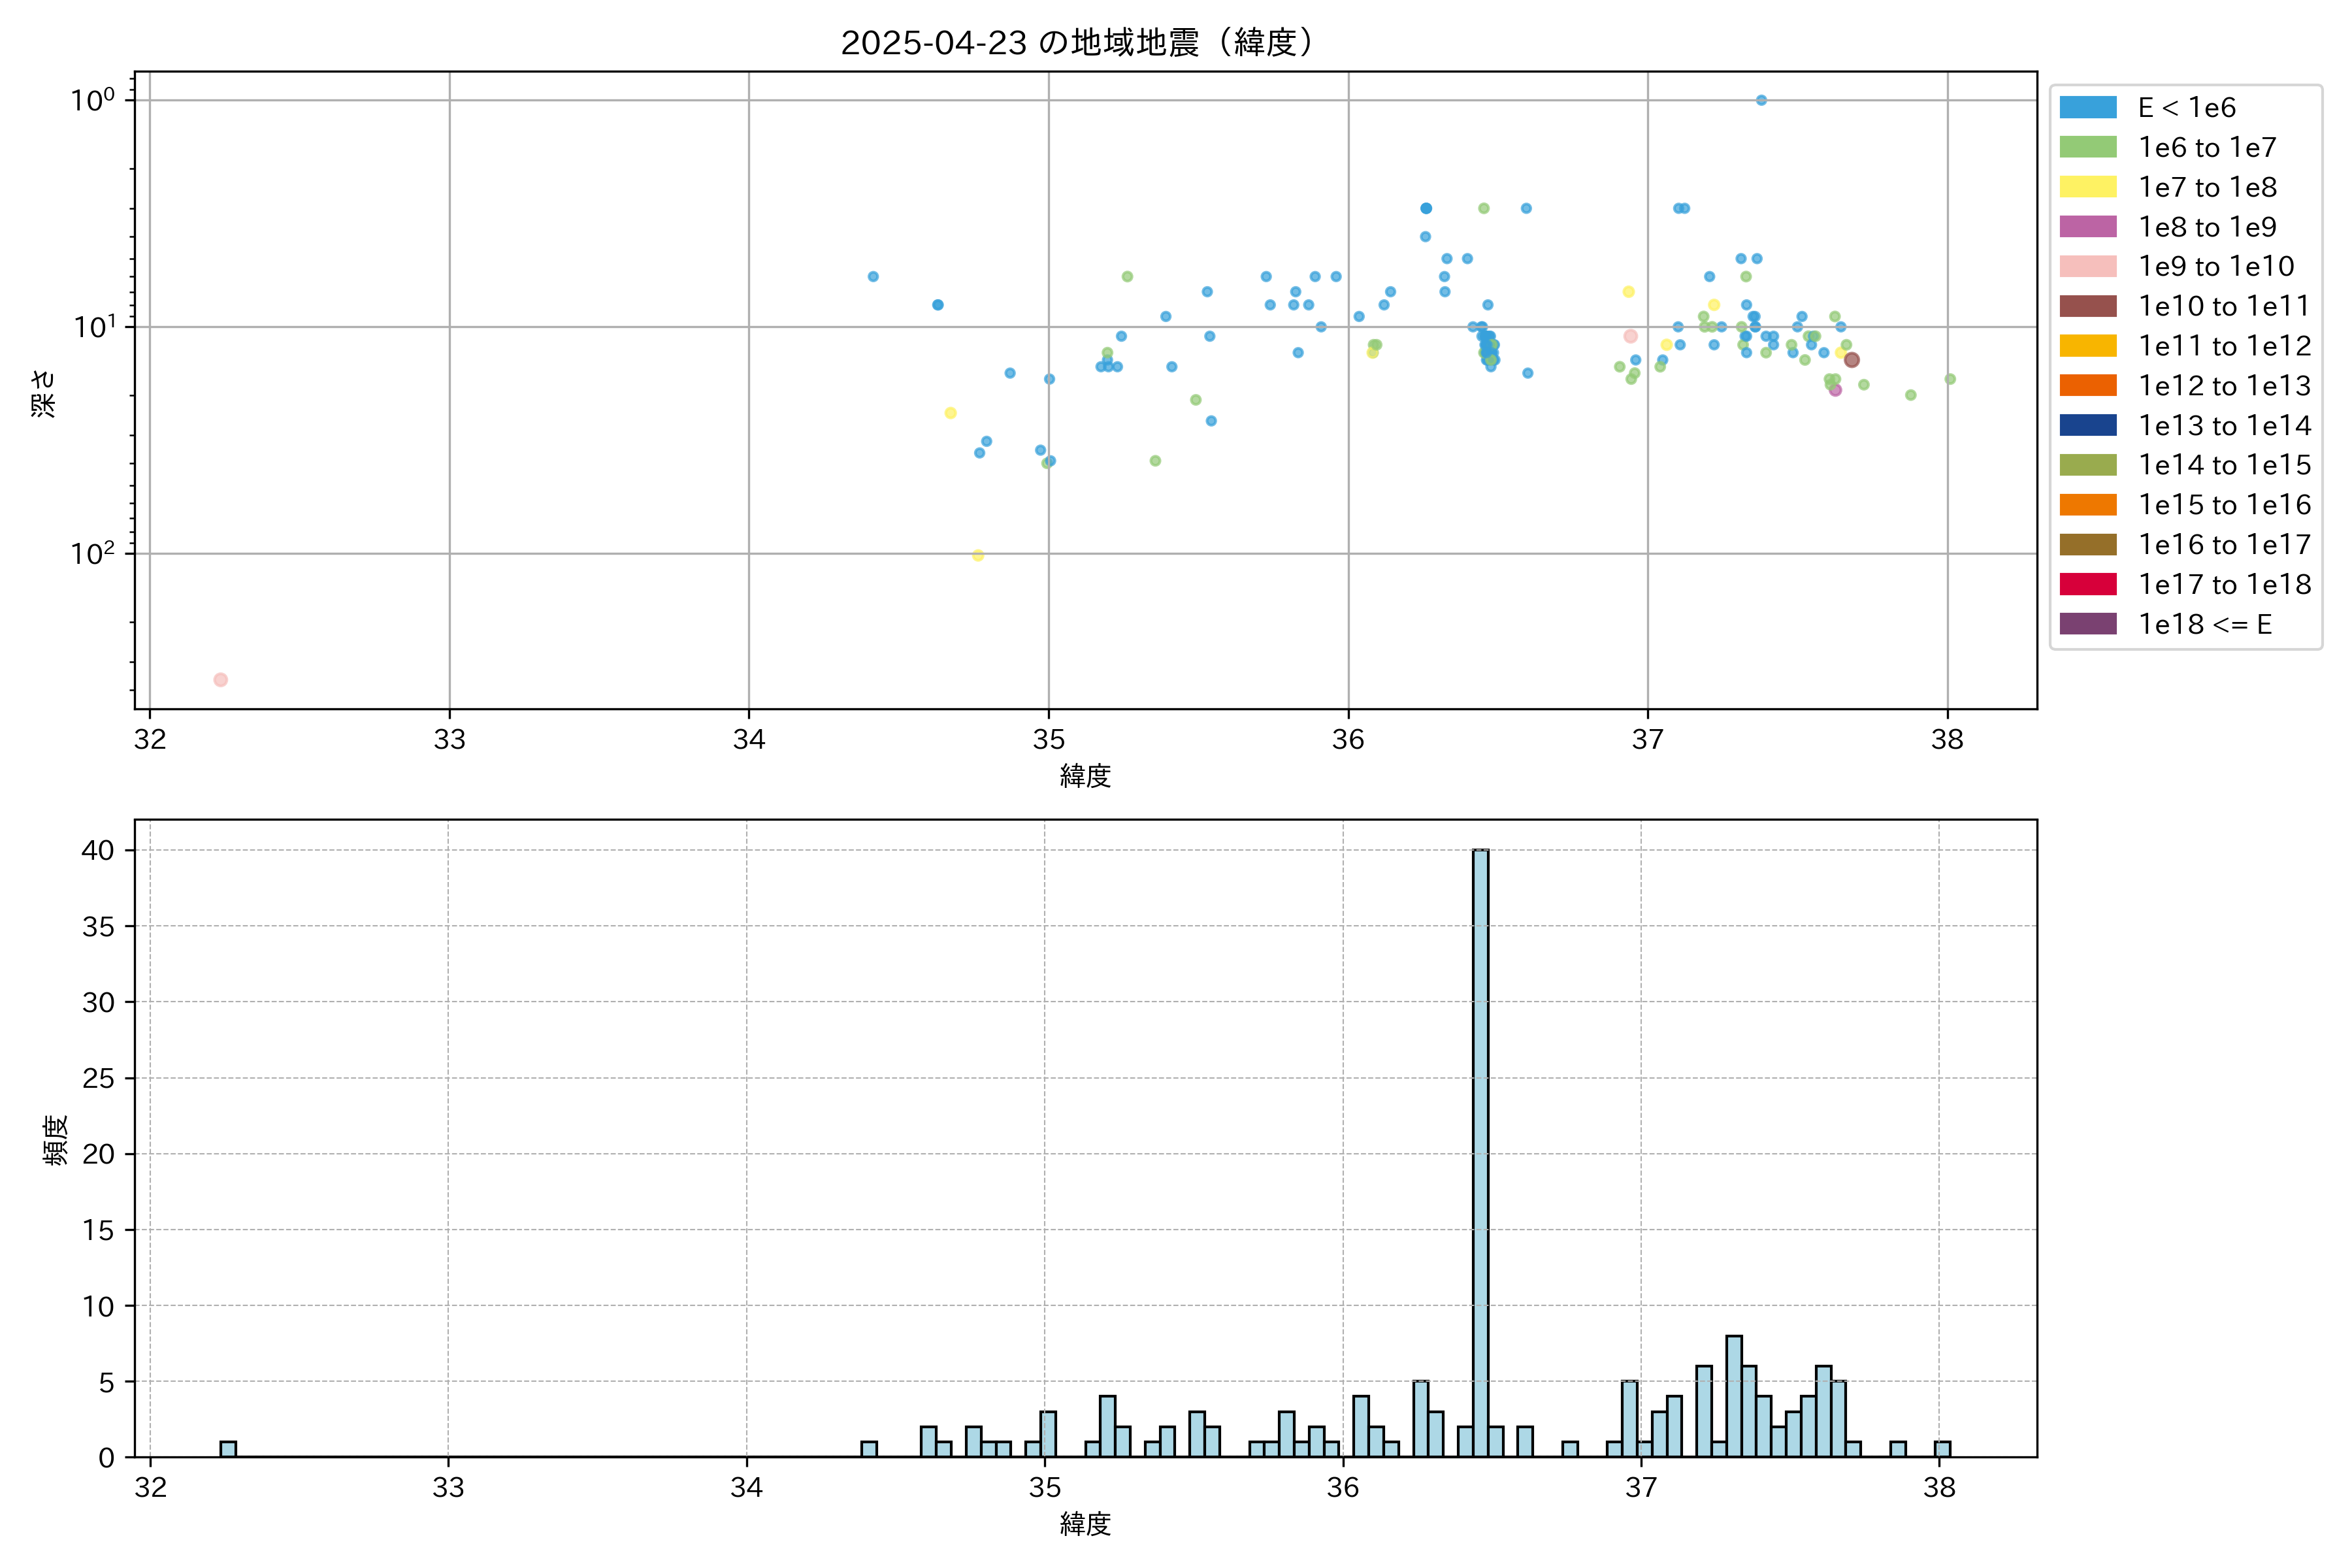Click the pink scatter point near latitude 32.2

(220, 680)
